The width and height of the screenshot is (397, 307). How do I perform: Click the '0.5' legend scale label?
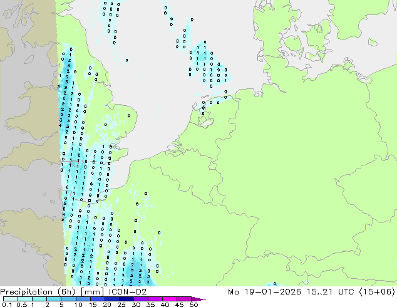(x=21, y=304)
